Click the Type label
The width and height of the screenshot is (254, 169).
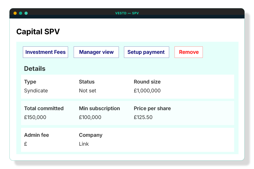pyautogui.click(x=30, y=82)
